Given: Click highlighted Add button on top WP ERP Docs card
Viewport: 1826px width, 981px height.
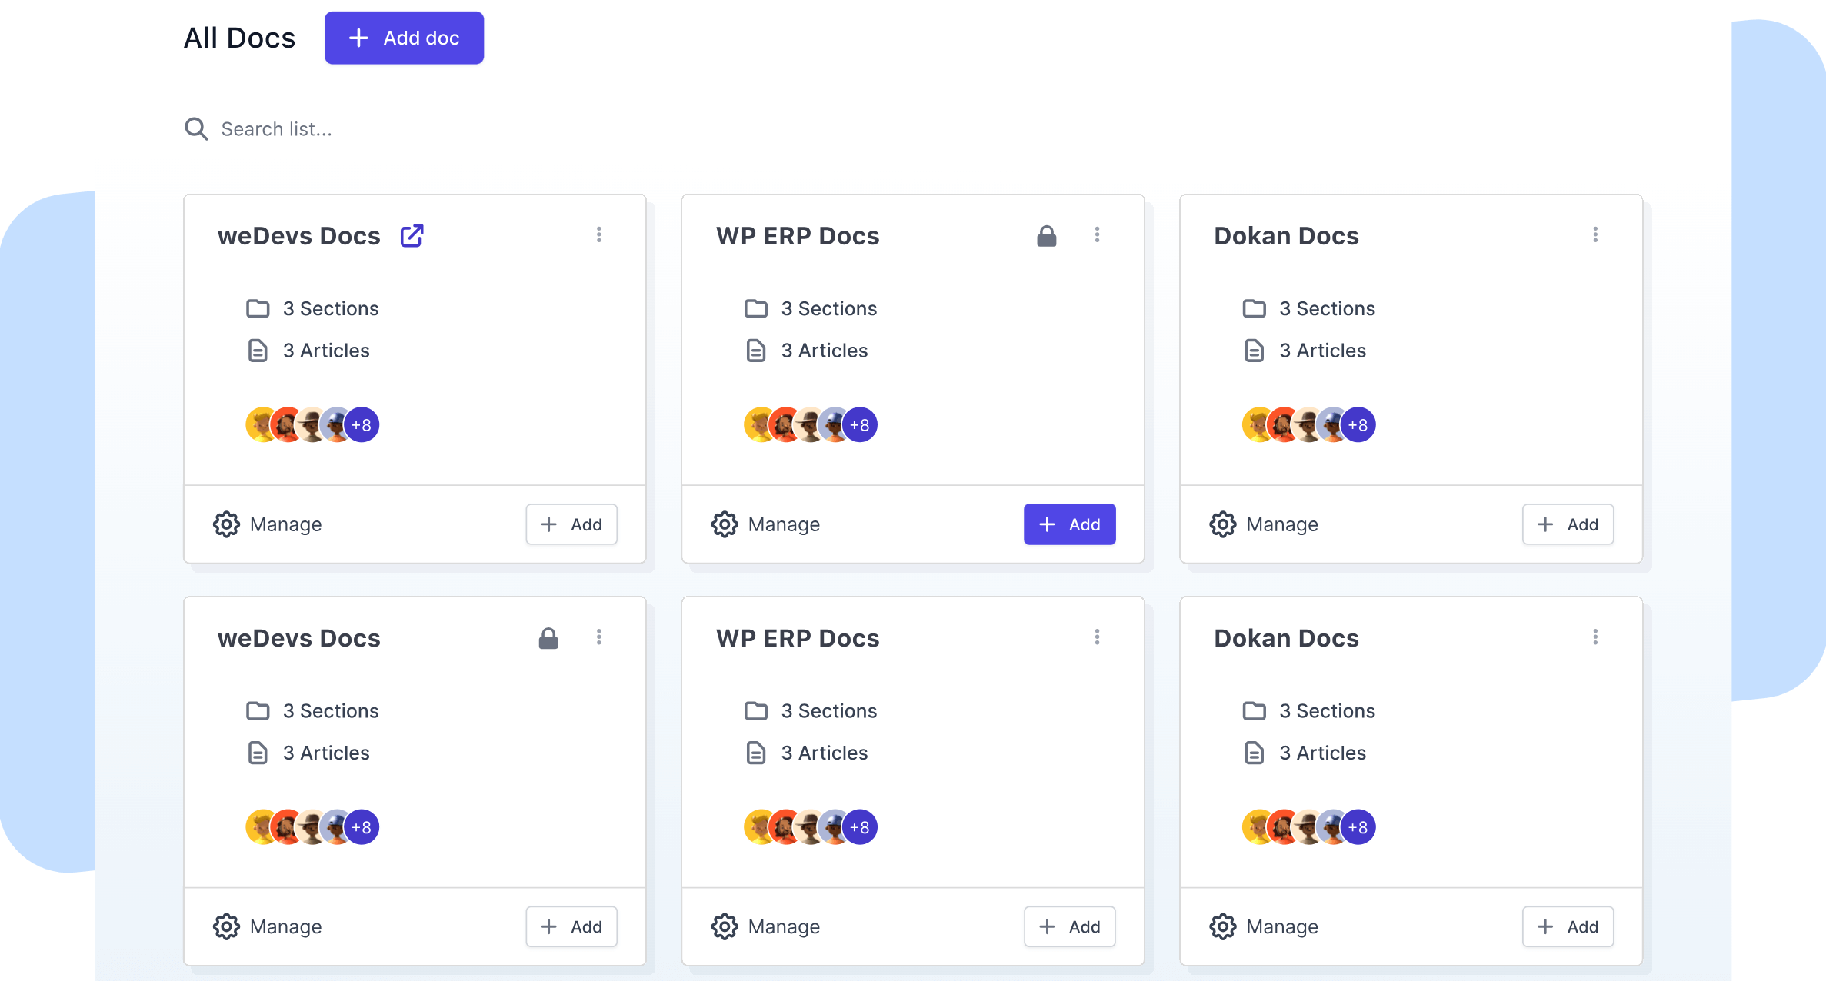Looking at the screenshot, I should (x=1069, y=524).
